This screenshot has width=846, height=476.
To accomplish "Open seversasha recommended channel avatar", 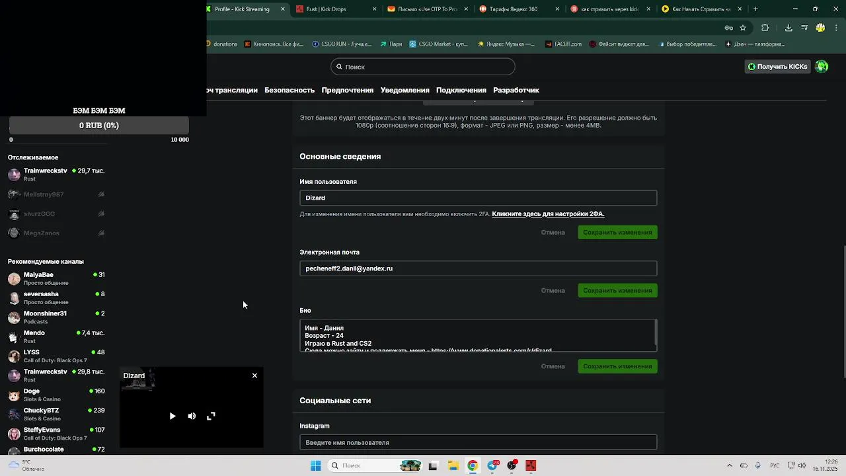I will [14, 297].
